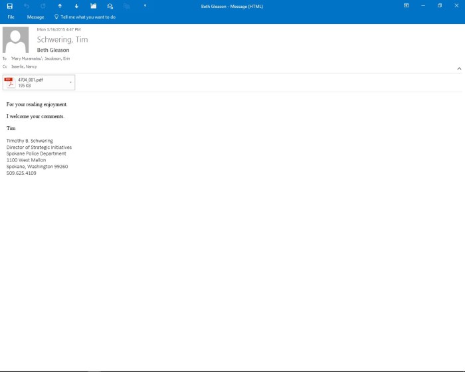Click recipient Jacobson, Erin in the To line
The height and width of the screenshot is (372, 465).
pyautogui.click(x=57, y=58)
